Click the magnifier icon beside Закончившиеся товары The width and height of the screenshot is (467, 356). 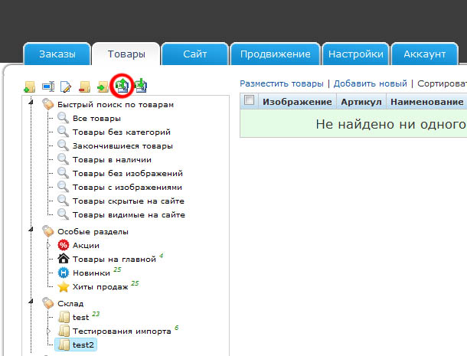pyautogui.click(x=63, y=145)
